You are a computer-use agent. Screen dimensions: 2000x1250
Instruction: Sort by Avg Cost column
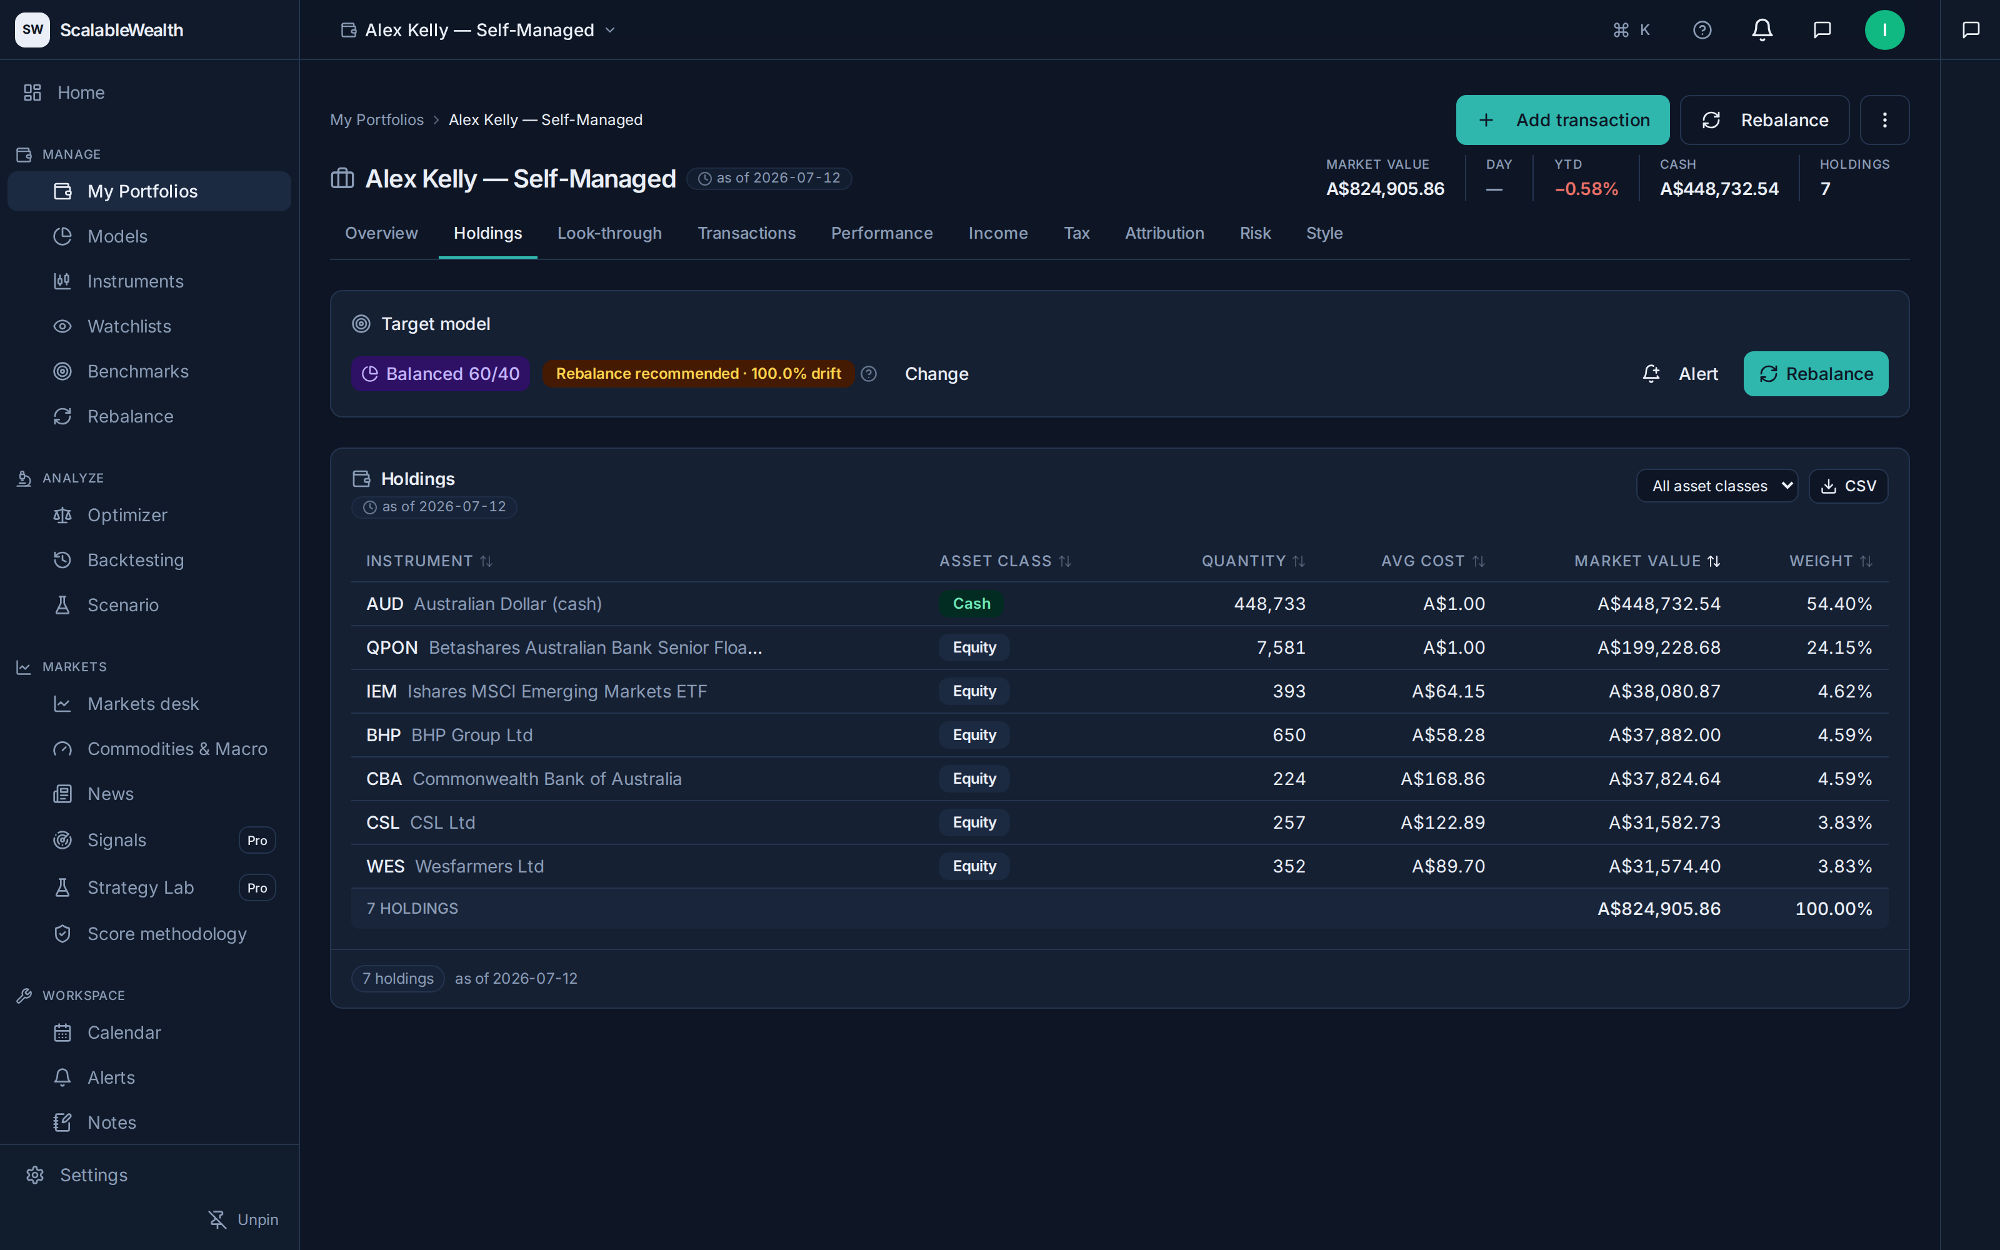pos(1432,561)
